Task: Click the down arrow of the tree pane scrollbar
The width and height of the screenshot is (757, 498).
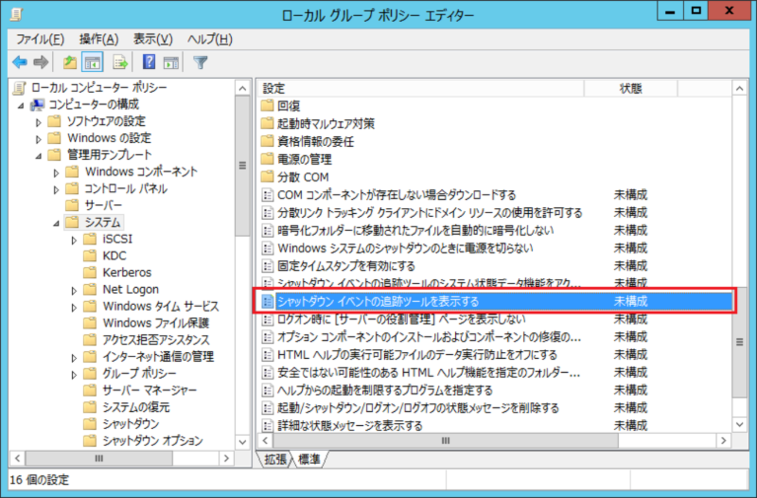Action: pos(243,443)
